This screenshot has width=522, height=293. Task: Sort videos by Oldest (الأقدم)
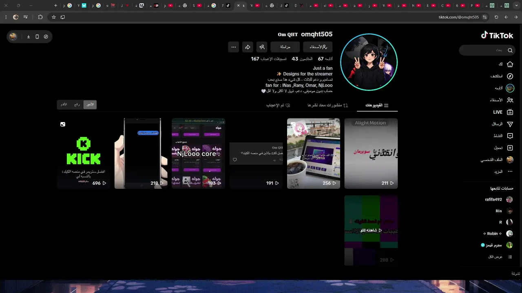pyautogui.click(x=64, y=105)
